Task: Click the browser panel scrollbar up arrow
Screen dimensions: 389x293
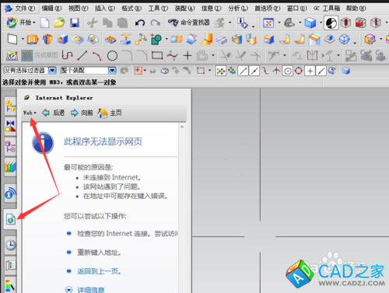Action: (x=182, y=127)
